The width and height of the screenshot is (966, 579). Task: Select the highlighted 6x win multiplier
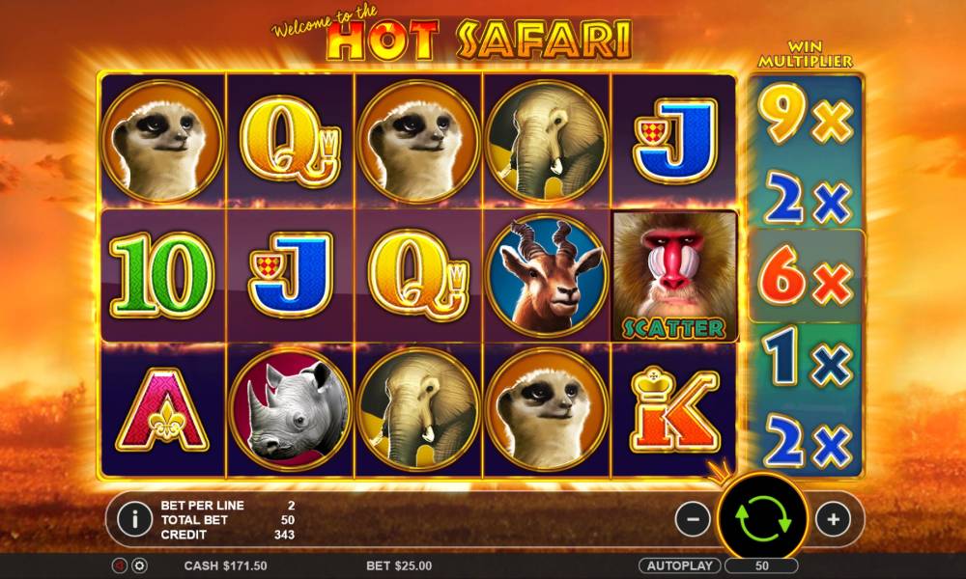(806, 276)
